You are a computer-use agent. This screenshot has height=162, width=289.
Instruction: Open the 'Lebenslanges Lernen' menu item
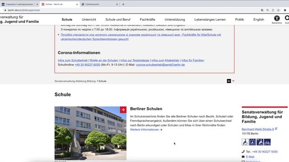[210, 19]
